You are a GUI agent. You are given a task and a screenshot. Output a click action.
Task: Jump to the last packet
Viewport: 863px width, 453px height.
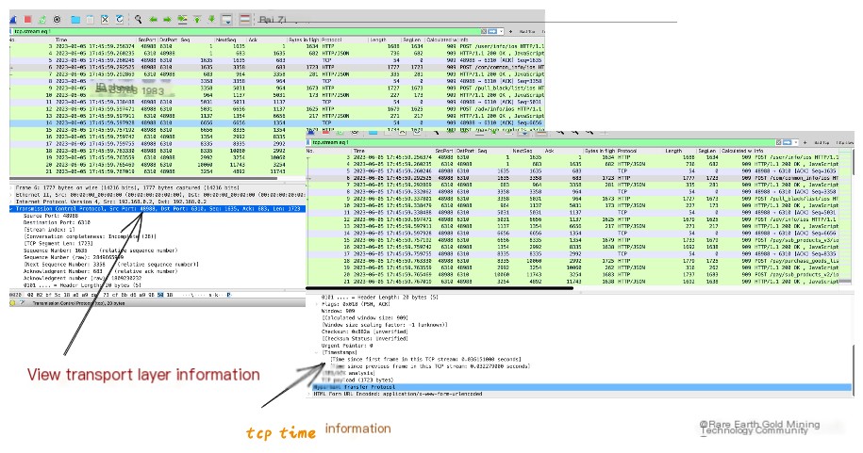point(211,19)
